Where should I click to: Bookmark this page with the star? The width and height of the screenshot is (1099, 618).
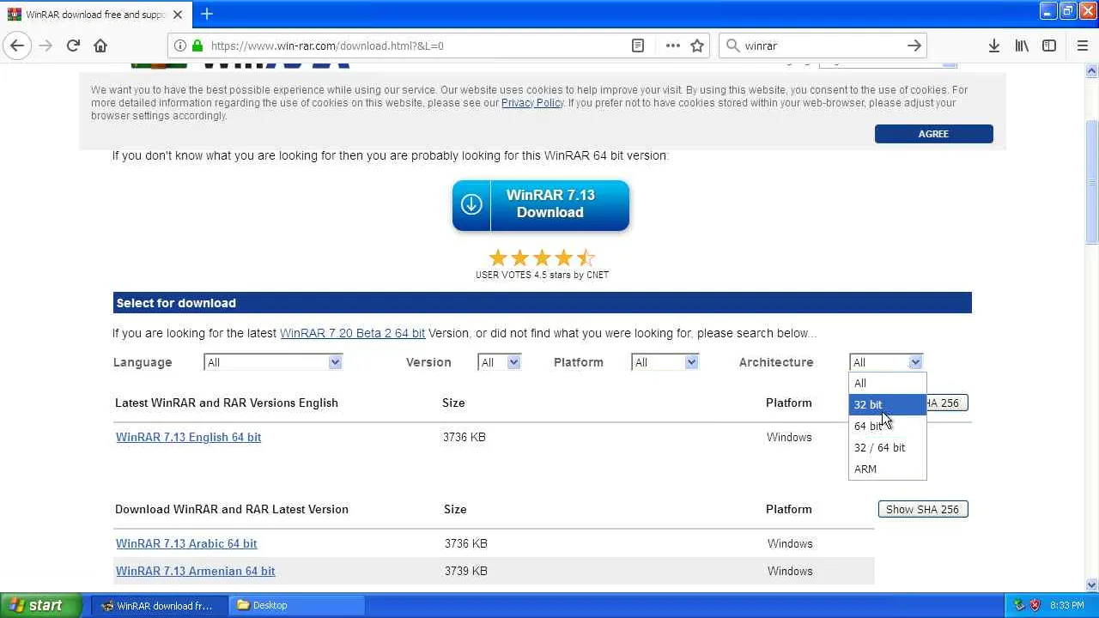[697, 45]
